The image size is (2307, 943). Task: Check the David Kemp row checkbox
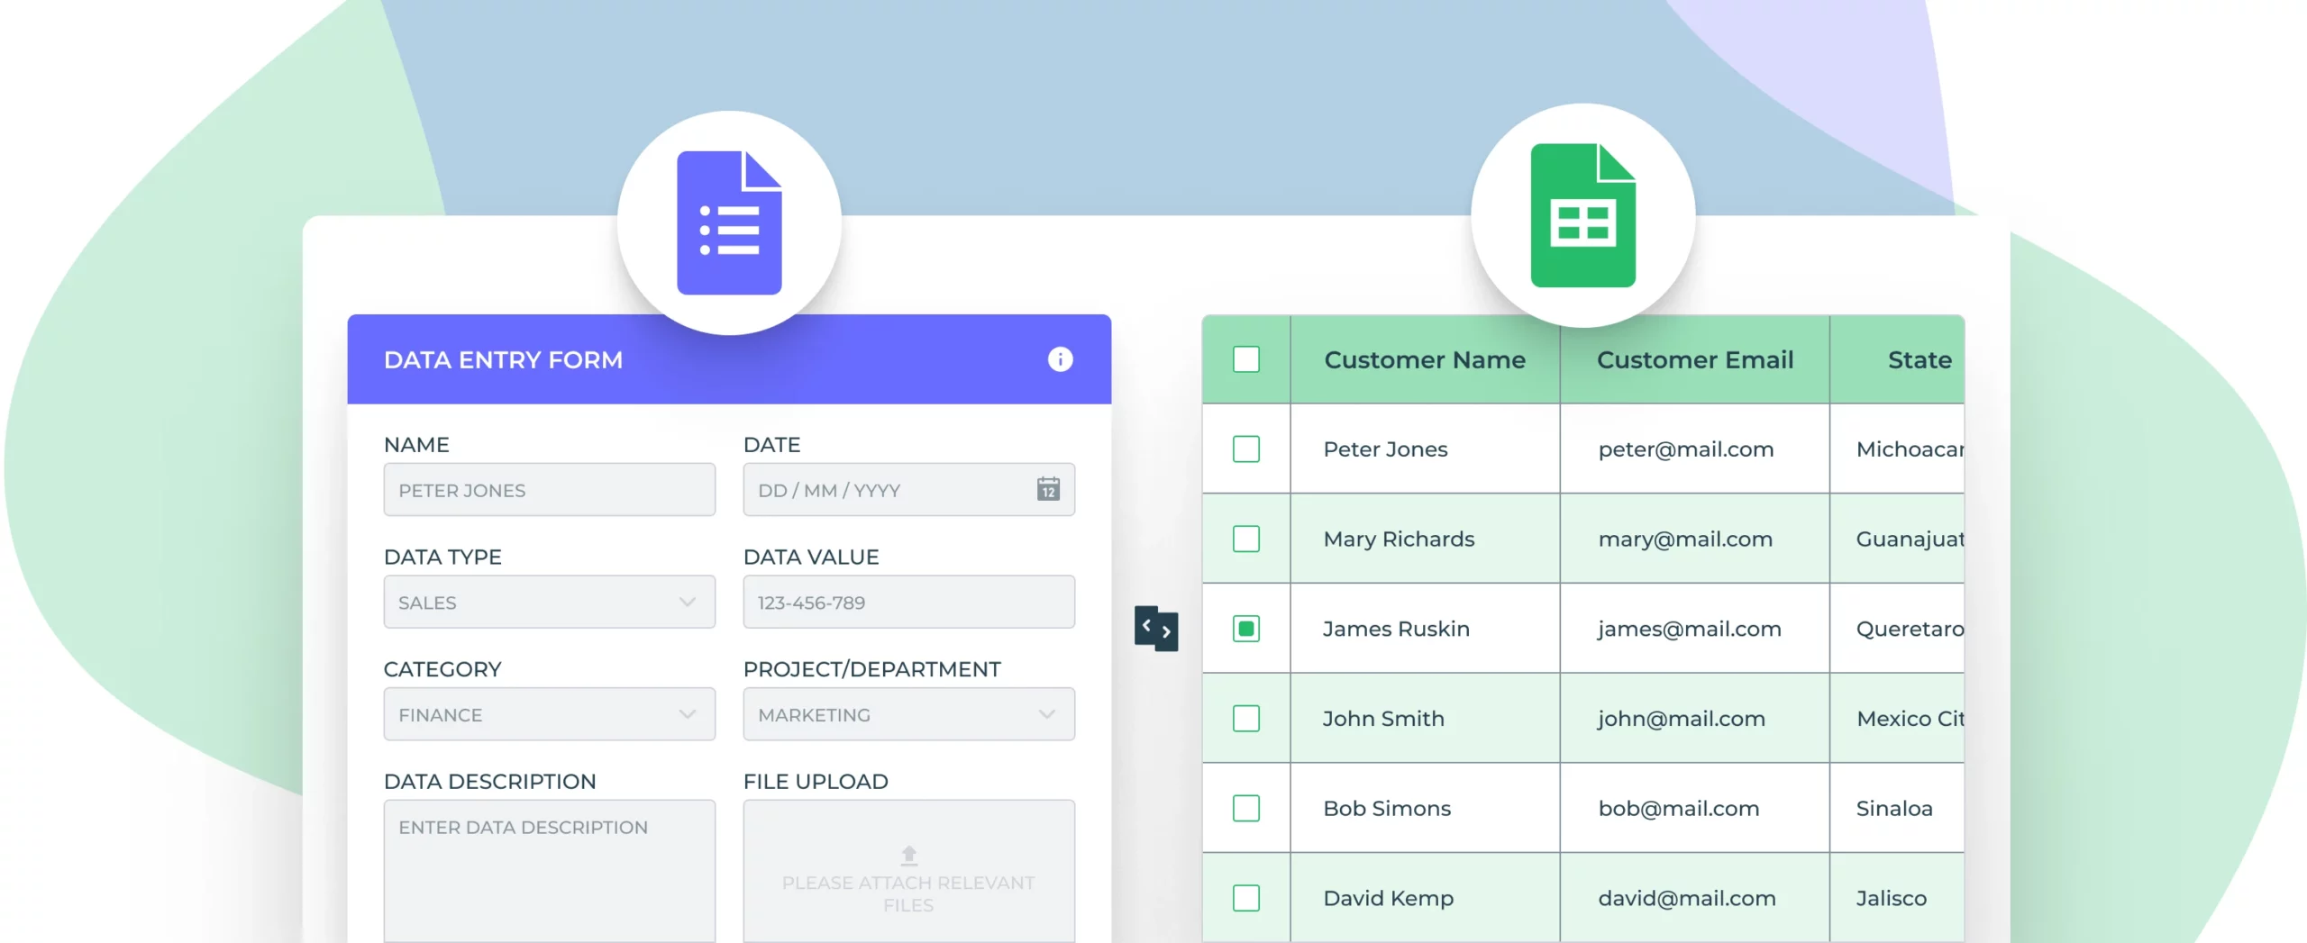tap(1246, 898)
